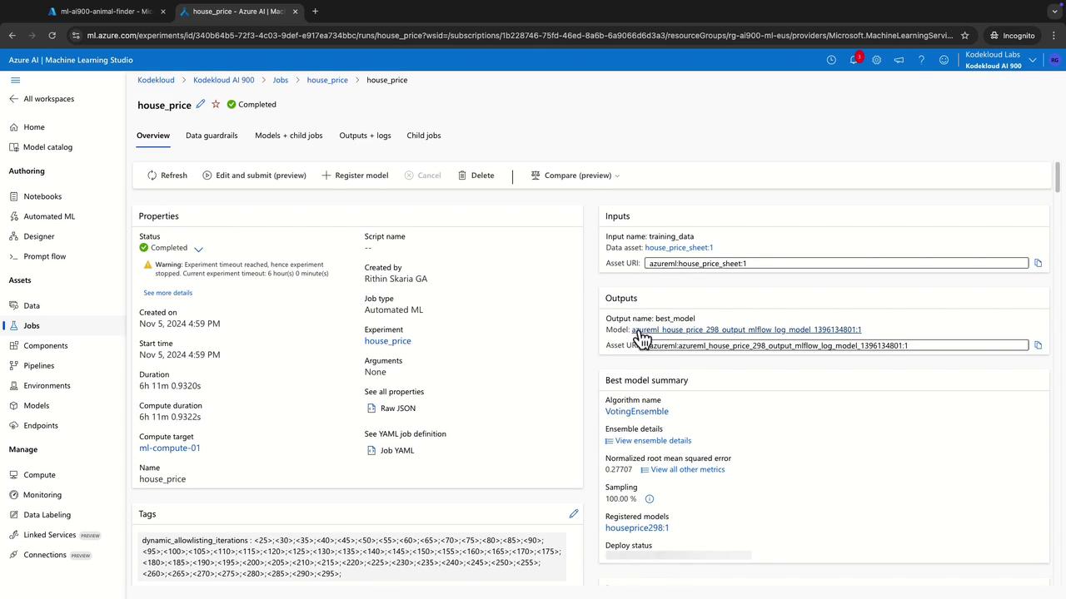
Task: Open the settings gear in header
Action: point(876,60)
